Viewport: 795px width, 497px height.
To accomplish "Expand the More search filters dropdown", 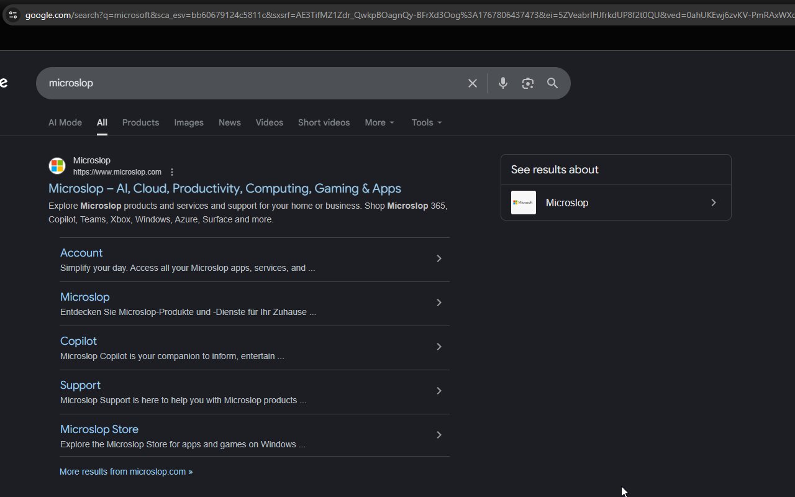I will (x=379, y=122).
